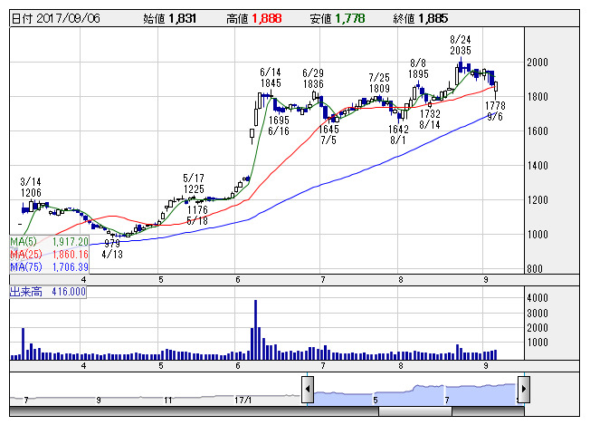Click the 7/25 1809 peak annotation
The image size is (590, 425).
pos(379,82)
